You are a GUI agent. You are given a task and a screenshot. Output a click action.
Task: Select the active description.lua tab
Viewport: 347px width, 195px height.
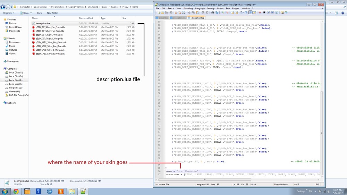[x=196, y=18]
